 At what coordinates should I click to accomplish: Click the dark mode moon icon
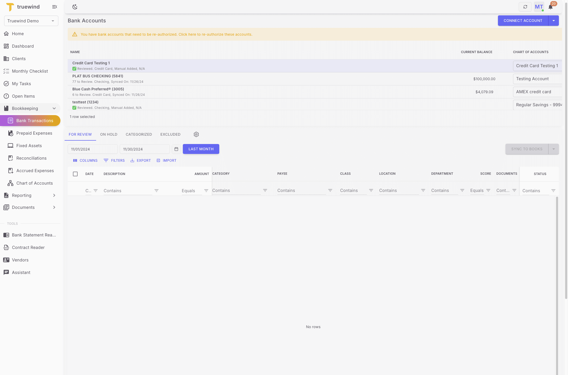(x=75, y=7)
